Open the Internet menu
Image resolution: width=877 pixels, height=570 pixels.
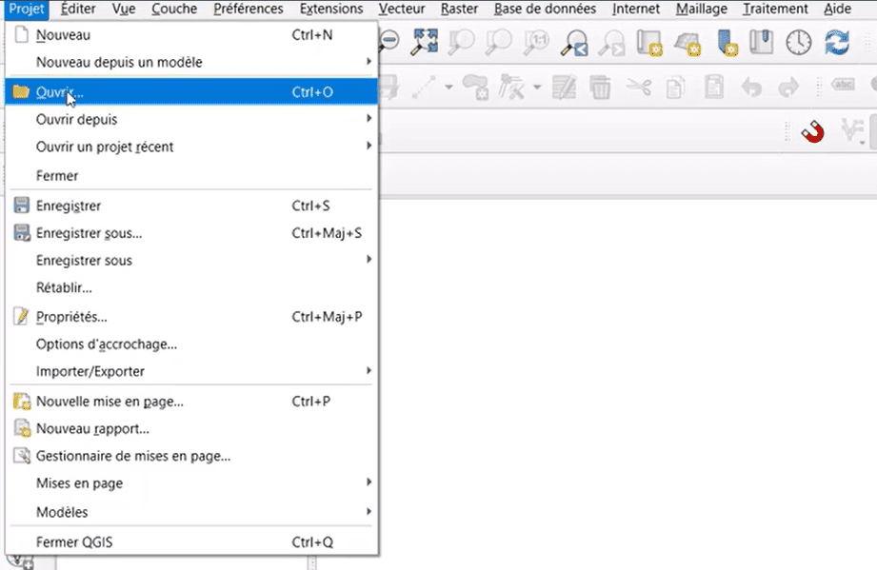point(636,9)
